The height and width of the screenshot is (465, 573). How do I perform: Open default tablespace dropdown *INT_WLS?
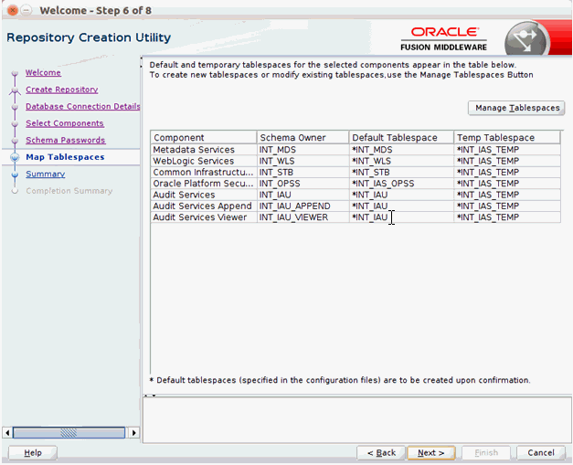coord(401,161)
